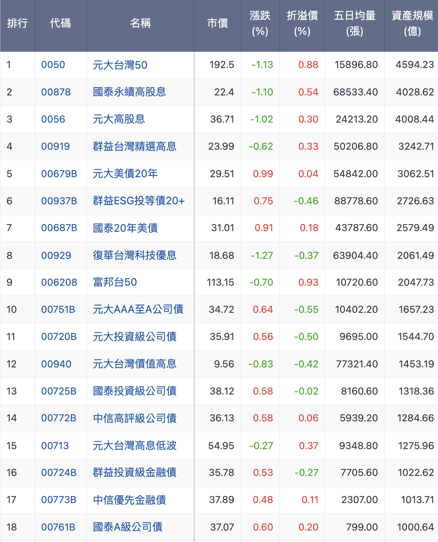Open the 復華台灣科技優息 name link

pyautogui.click(x=135, y=255)
